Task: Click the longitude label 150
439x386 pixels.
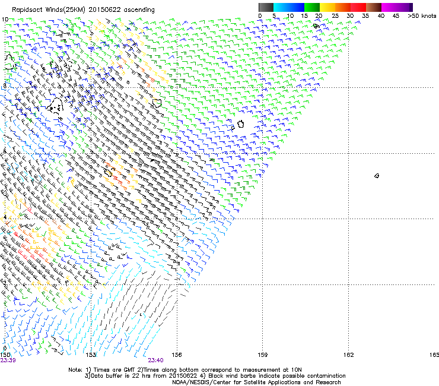Action: pyautogui.click(x=5, y=355)
